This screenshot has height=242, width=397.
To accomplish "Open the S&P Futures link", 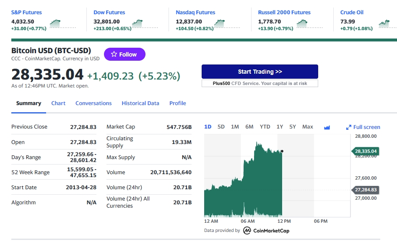I will (x=26, y=13).
